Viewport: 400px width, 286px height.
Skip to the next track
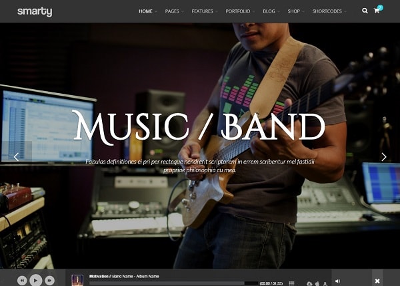[50, 281]
